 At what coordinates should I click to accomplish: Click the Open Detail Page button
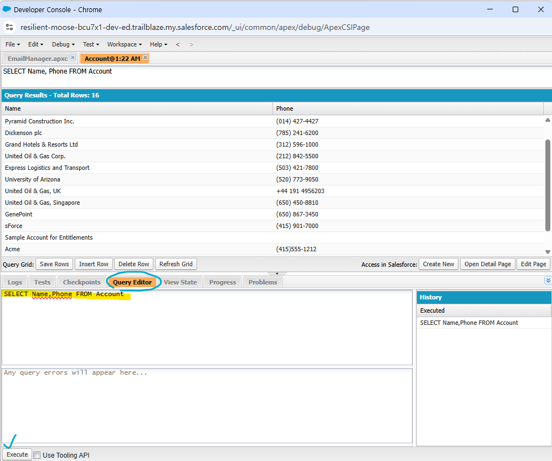click(x=487, y=264)
